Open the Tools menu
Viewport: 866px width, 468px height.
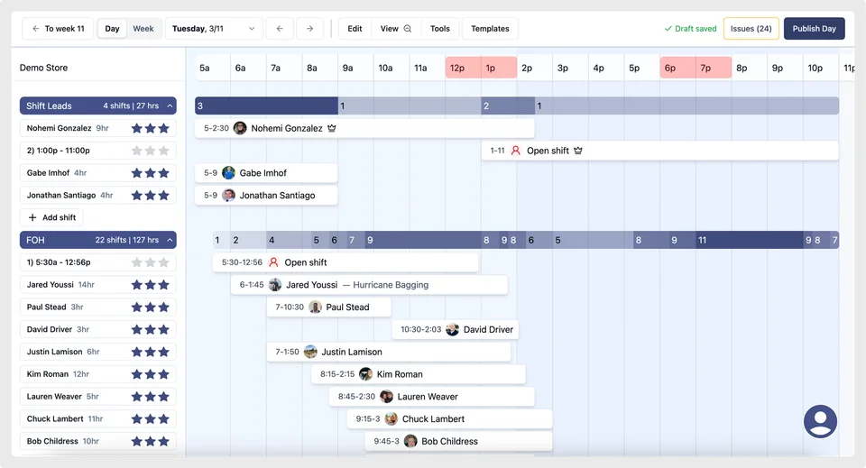point(439,29)
